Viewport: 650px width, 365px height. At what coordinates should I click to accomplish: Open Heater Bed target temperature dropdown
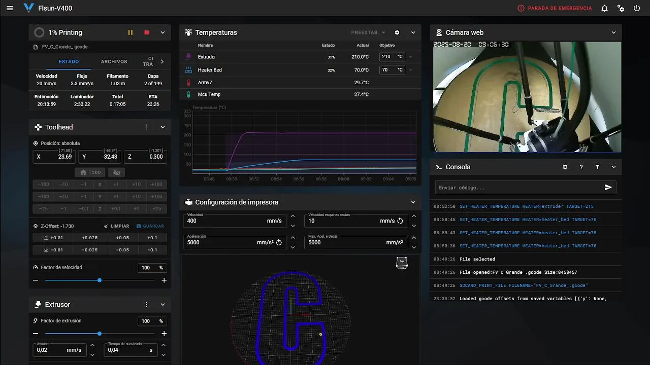tap(411, 70)
